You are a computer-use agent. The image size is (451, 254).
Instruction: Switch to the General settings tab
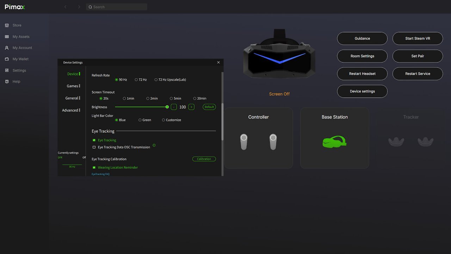point(73,98)
